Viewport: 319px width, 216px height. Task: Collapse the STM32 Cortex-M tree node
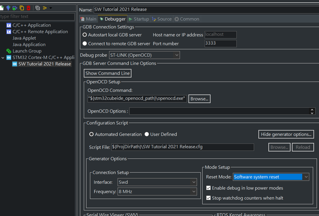3,57
